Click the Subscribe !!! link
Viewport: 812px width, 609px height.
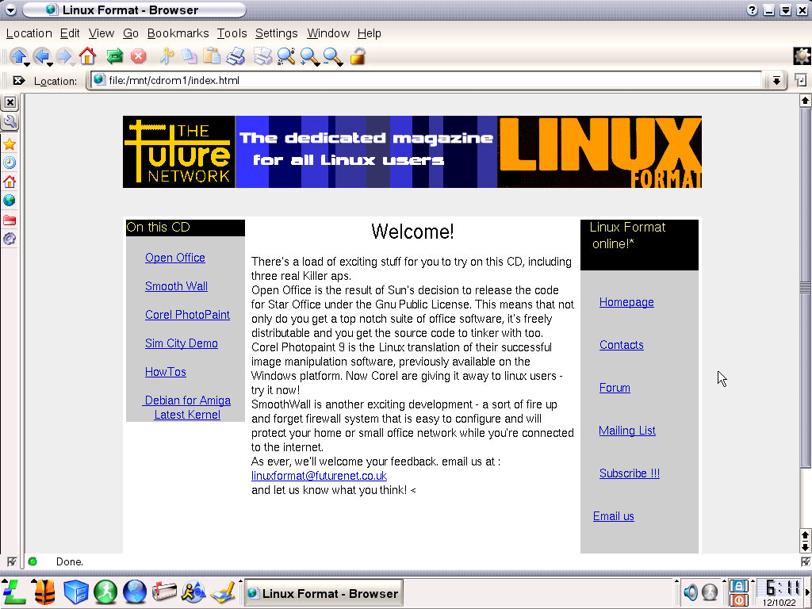pyautogui.click(x=629, y=473)
